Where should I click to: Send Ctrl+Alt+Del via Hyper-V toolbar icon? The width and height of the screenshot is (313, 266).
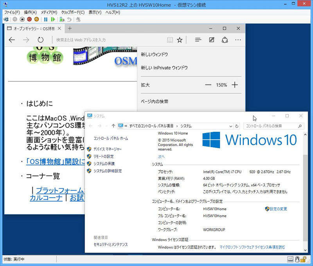tap(6, 19)
